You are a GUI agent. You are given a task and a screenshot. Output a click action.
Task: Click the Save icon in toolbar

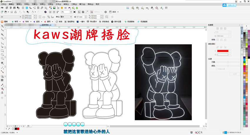(12, 12)
